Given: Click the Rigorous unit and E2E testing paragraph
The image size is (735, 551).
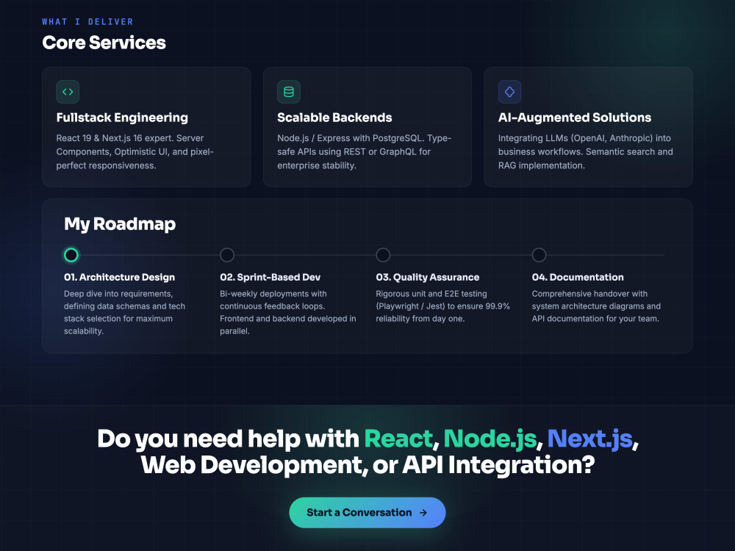Looking at the screenshot, I should [x=442, y=306].
